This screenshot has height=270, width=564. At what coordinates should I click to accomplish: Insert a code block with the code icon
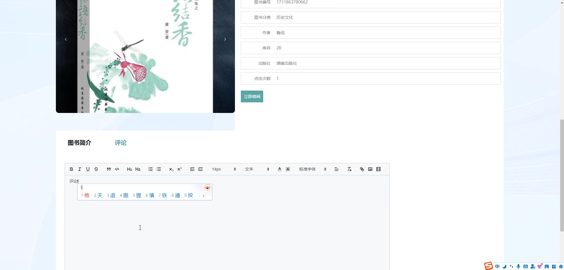click(x=117, y=169)
